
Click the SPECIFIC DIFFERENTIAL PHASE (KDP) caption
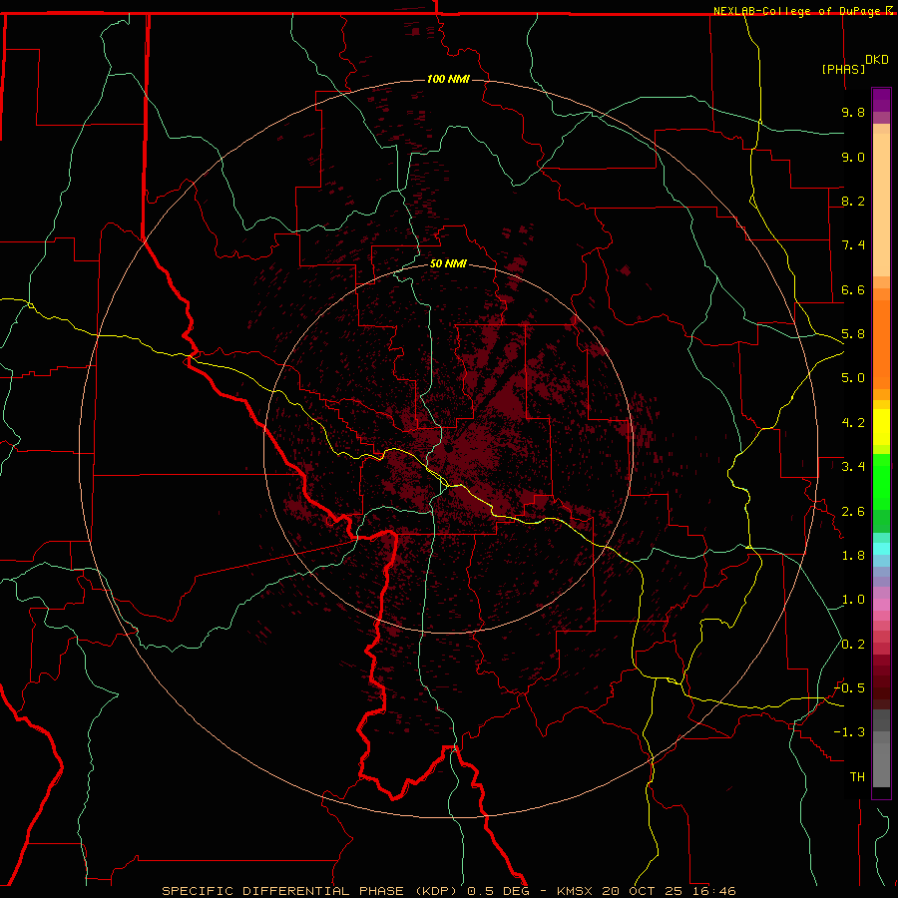click(311, 891)
